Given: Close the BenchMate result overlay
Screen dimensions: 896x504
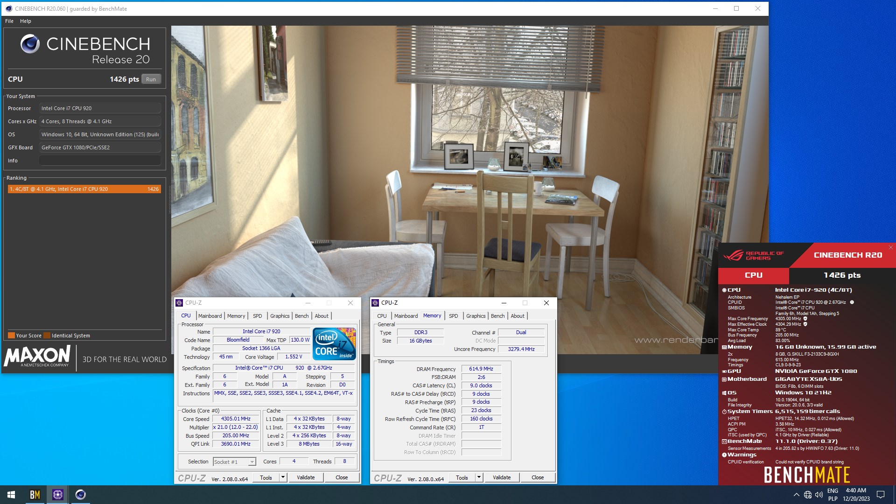Looking at the screenshot, I should (x=890, y=247).
